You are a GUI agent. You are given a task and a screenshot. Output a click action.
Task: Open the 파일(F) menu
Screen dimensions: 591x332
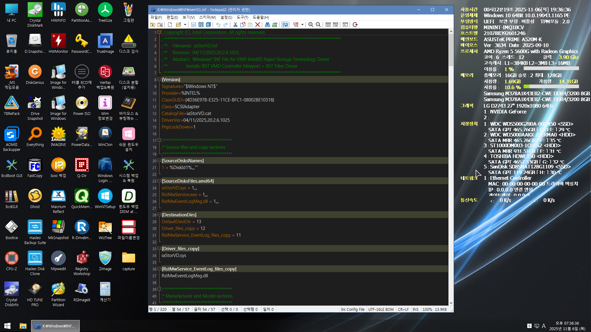(156, 17)
